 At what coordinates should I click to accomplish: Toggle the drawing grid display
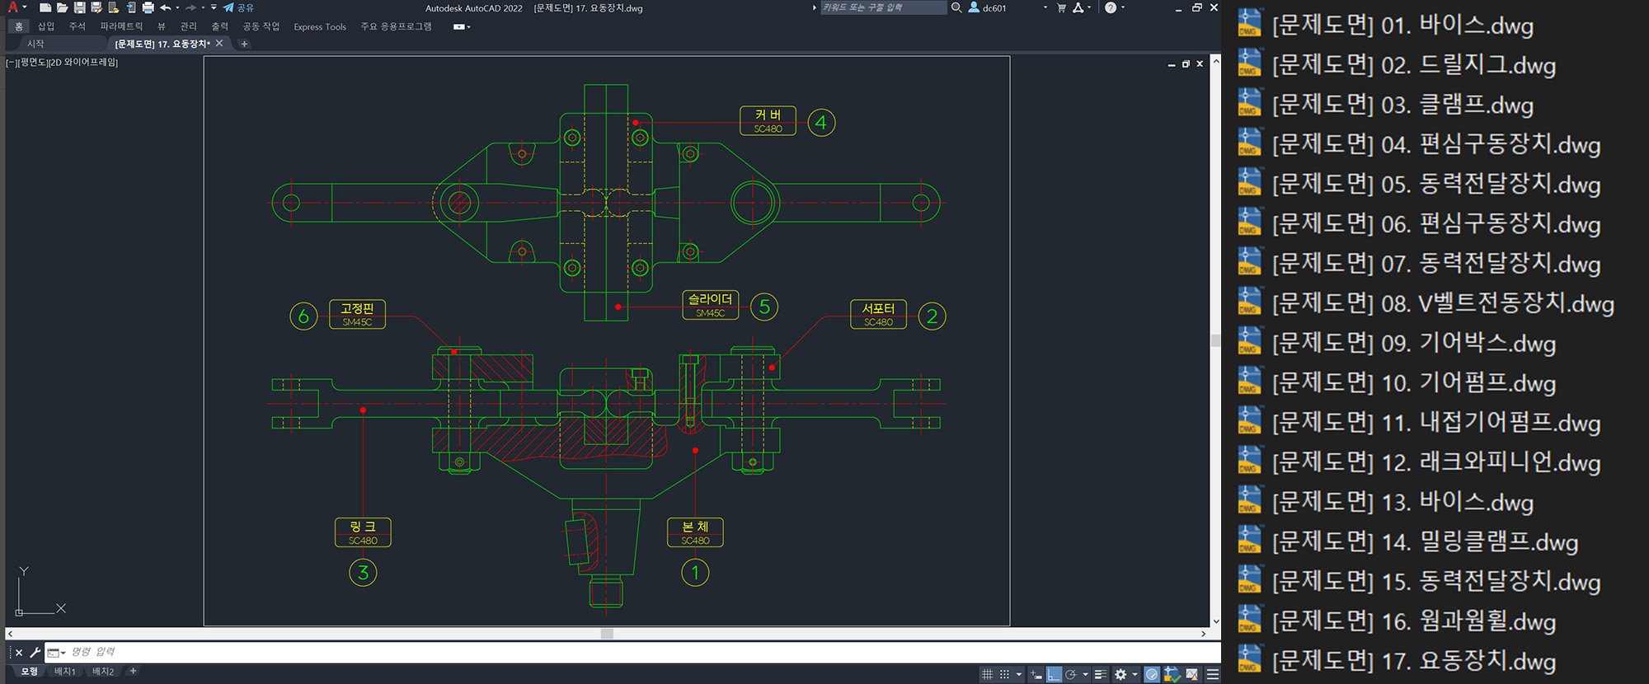pos(987,674)
